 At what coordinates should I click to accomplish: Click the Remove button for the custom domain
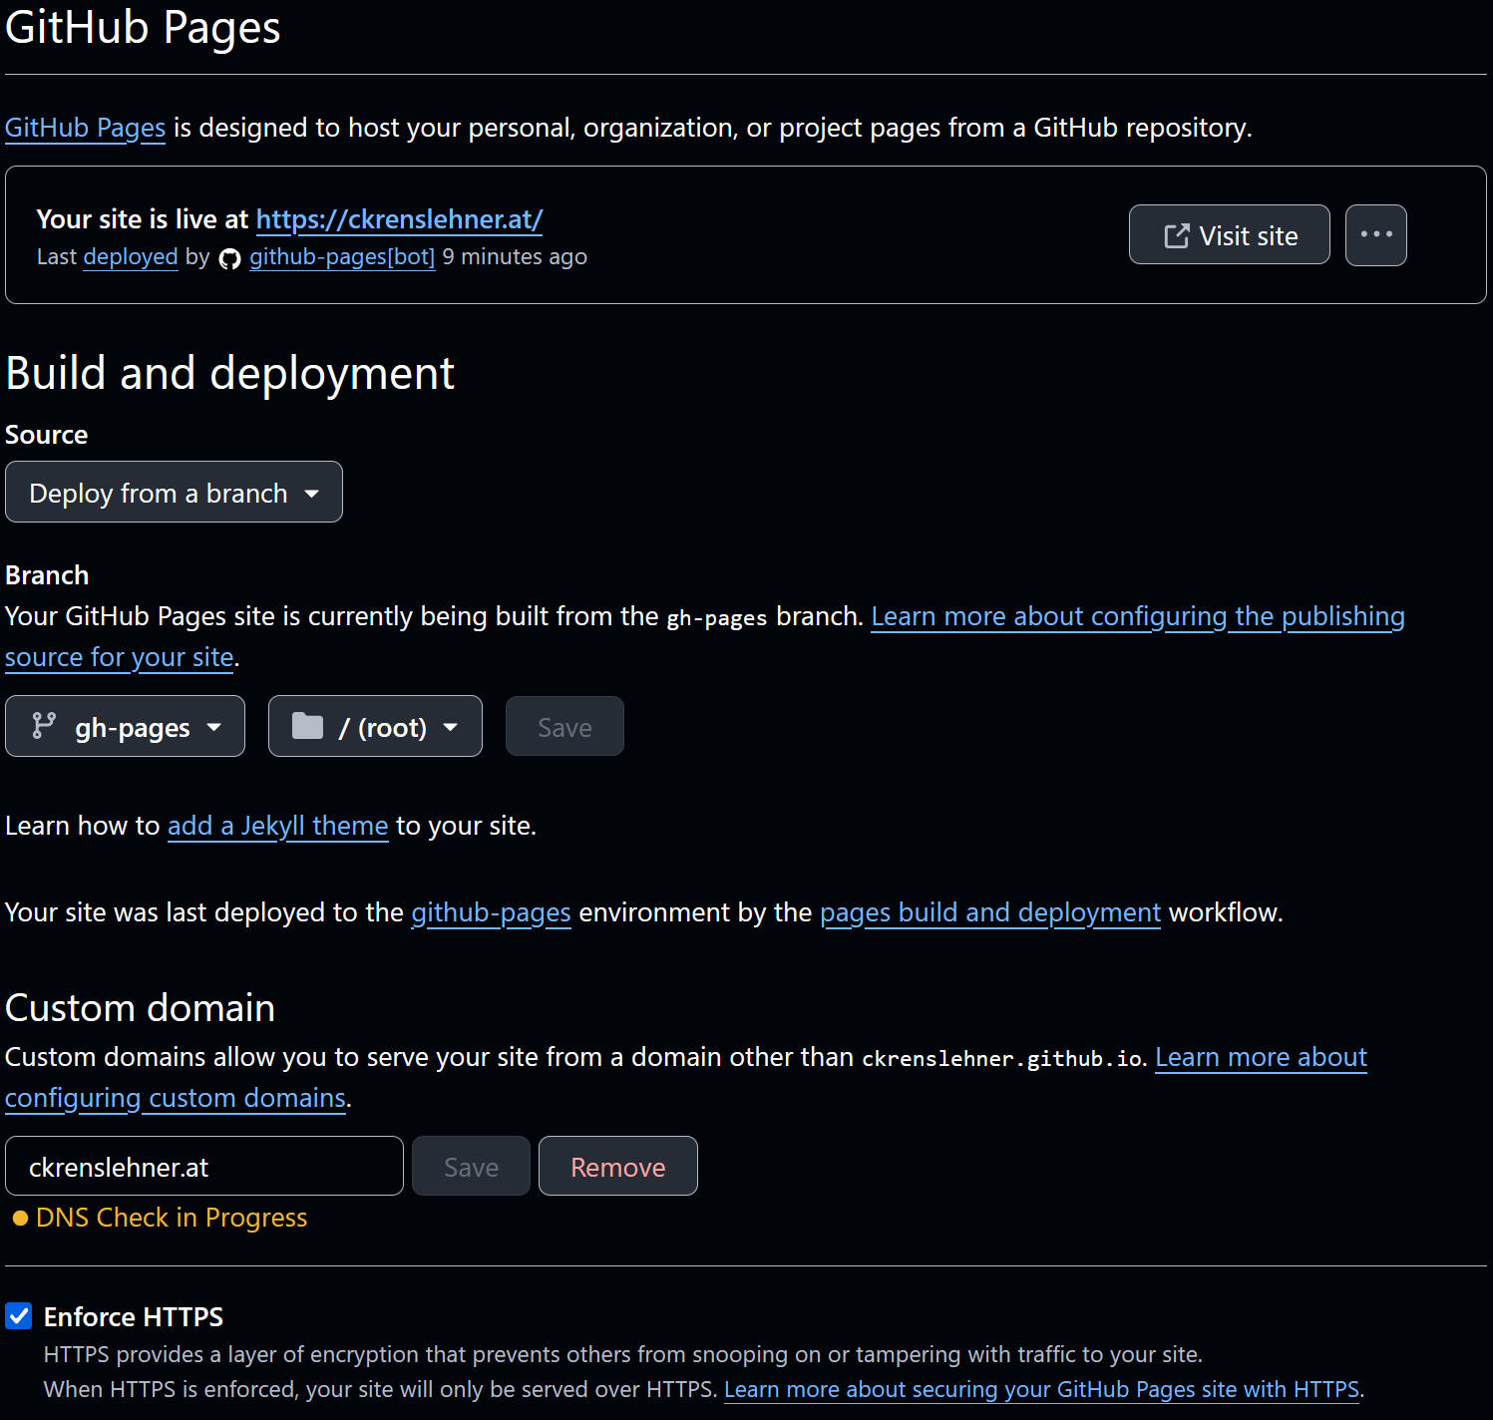617,1166
